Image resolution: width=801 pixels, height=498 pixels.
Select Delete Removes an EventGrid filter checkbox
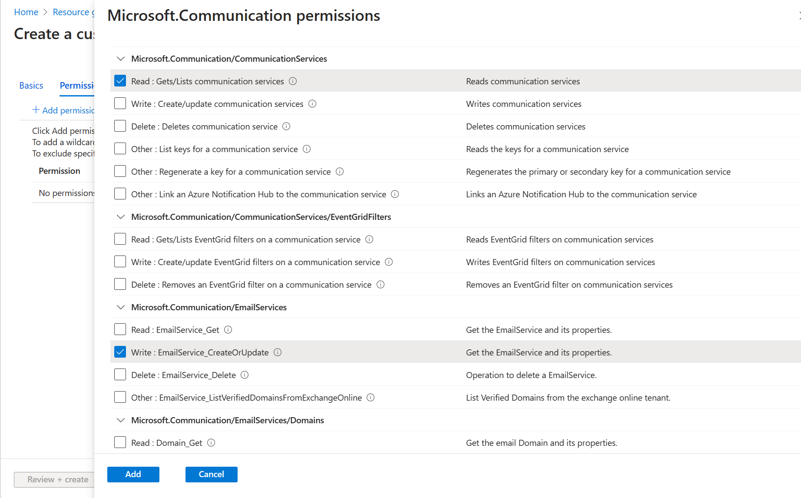click(x=120, y=284)
